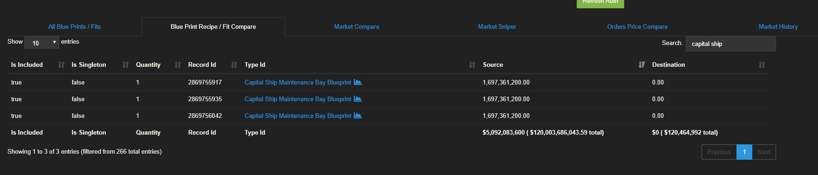Viewport: 818px width, 175px height.
Task: Sort by Is Singleton column arrows
Action: point(125,65)
